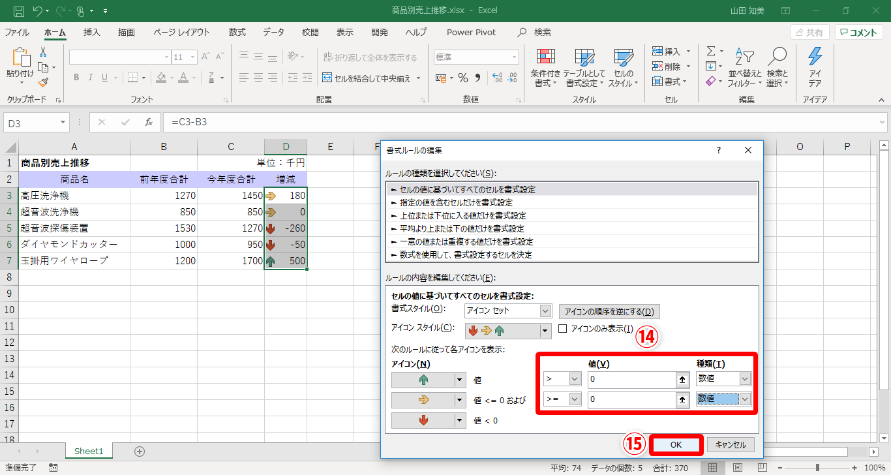Open the セルのスタイル cell styles gallery
The image size is (891, 475).
coord(624,68)
